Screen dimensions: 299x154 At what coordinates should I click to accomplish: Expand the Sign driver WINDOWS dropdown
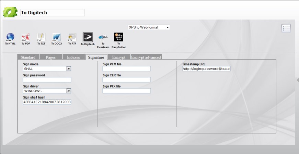pyautogui.click(x=69, y=91)
